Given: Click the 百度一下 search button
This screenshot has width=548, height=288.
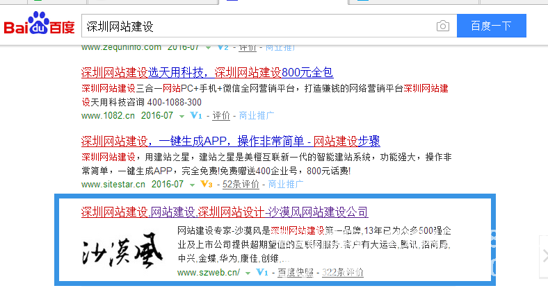Looking at the screenshot, I should coord(492,26).
